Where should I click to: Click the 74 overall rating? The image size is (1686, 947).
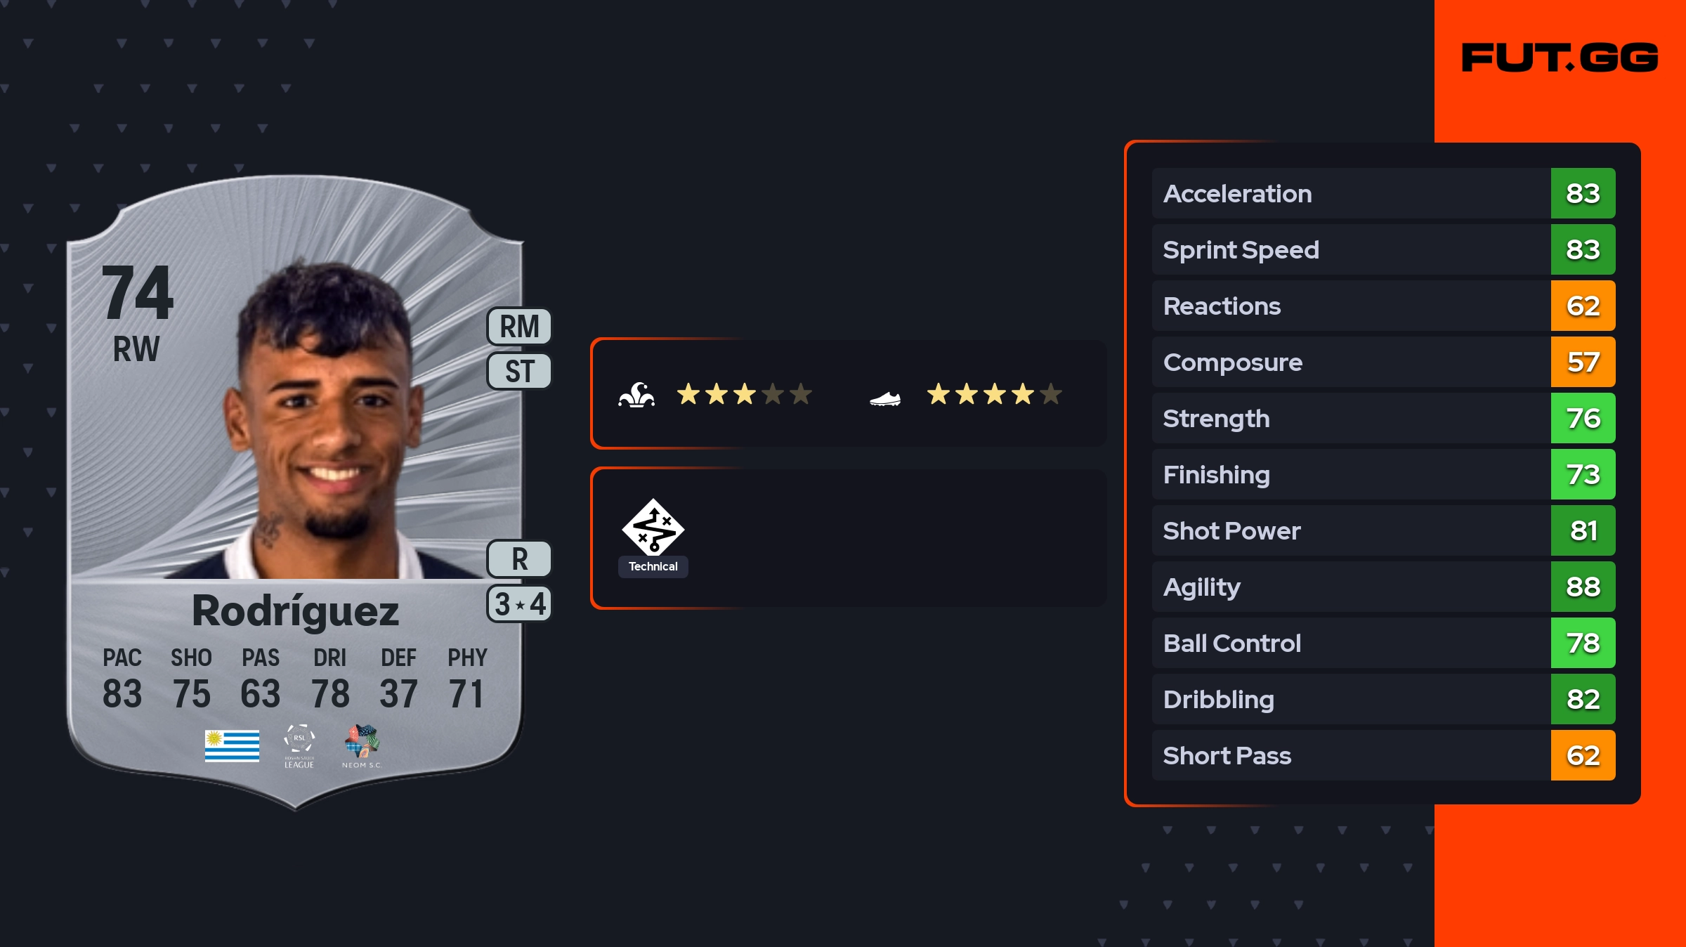137,292
